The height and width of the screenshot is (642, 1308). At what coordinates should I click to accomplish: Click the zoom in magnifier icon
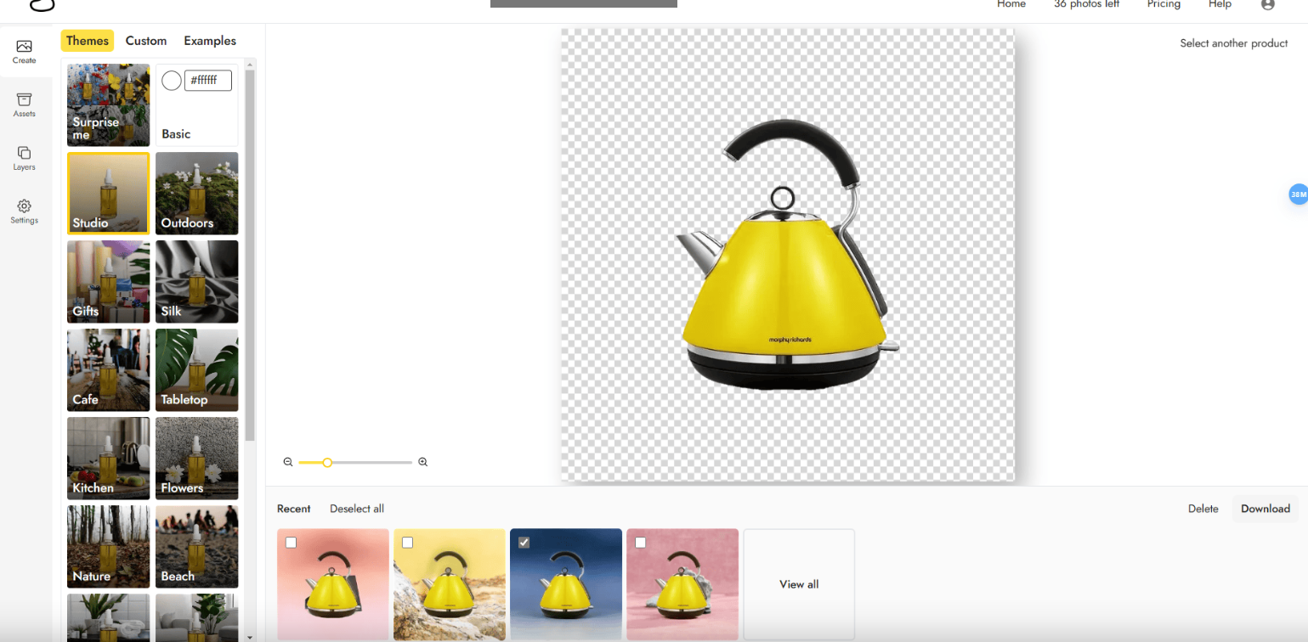point(422,461)
